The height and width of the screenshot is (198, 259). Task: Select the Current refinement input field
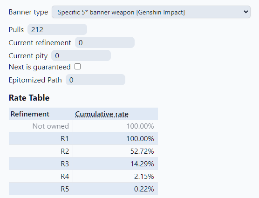coord(105,42)
